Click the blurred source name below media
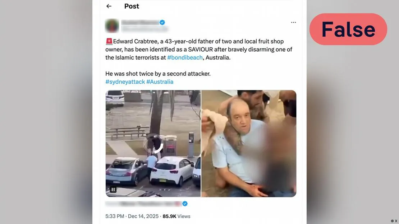This screenshot has height=224, width=399. tap(143, 204)
